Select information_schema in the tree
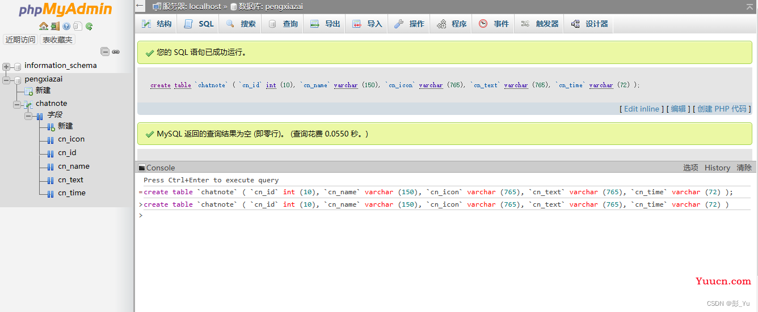The height and width of the screenshot is (312, 758). click(61, 66)
